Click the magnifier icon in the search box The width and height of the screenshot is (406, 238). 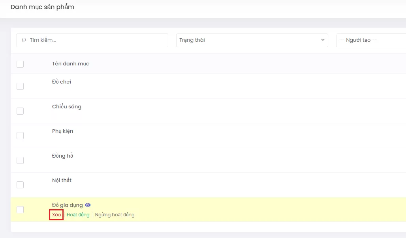(24, 40)
